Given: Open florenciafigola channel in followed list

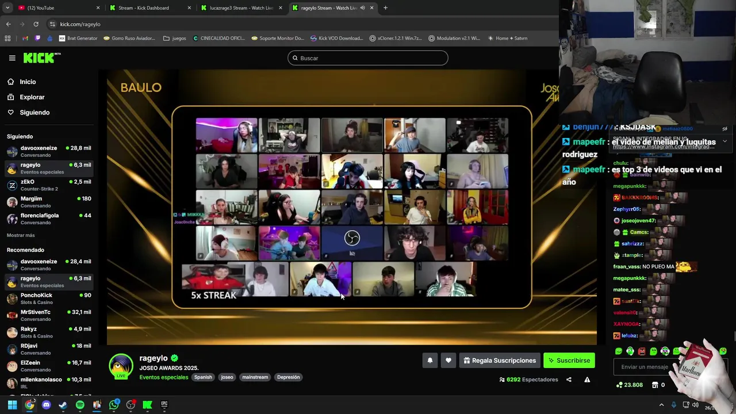Looking at the screenshot, I should point(49,218).
